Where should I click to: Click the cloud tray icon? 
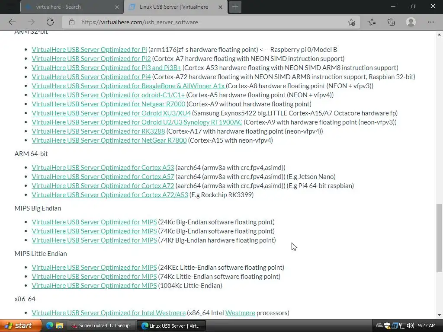(x=379, y=326)
